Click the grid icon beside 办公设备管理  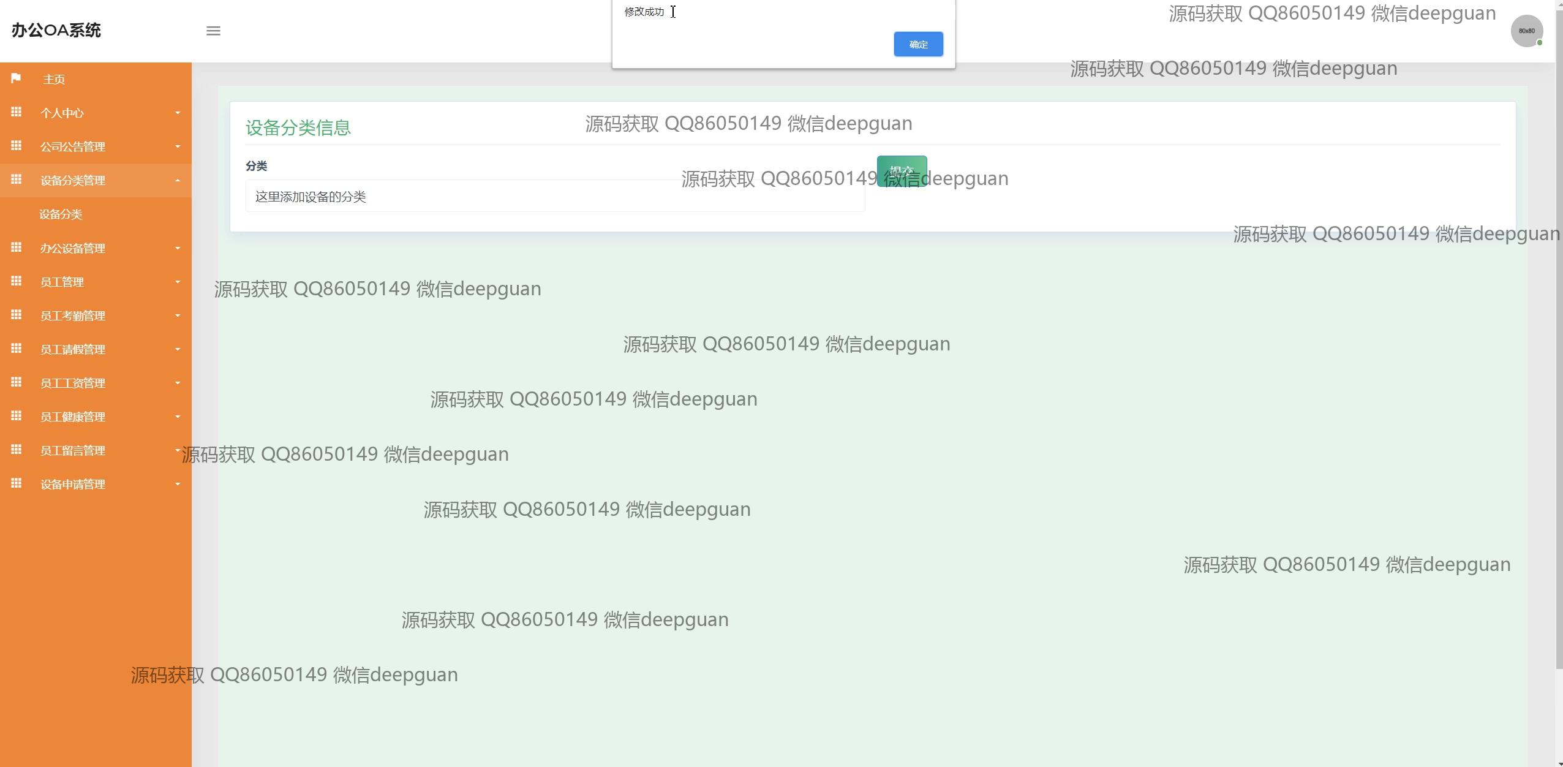click(17, 247)
